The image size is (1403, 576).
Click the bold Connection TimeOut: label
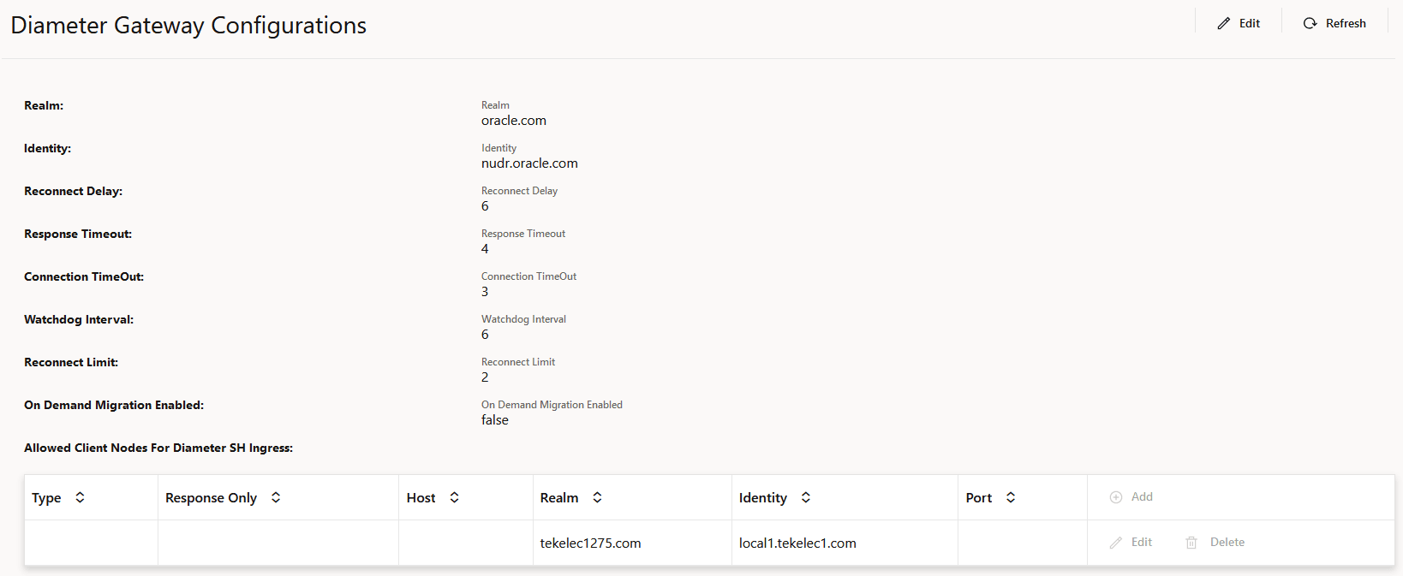84,276
